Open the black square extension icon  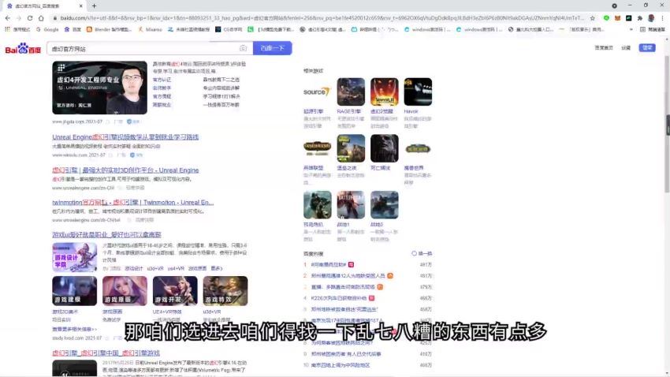pyautogui.click(x=628, y=18)
